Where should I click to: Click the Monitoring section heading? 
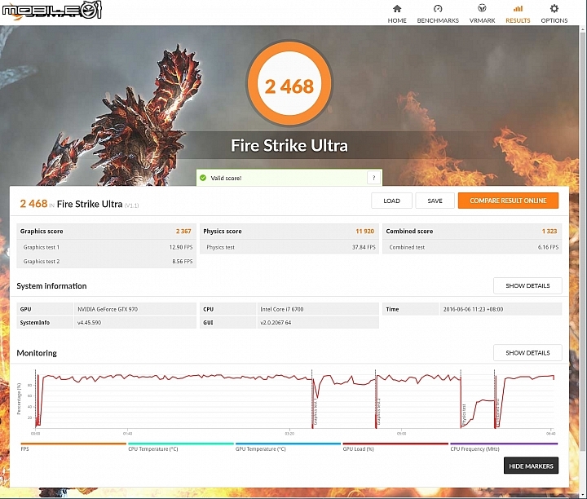click(x=37, y=353)
